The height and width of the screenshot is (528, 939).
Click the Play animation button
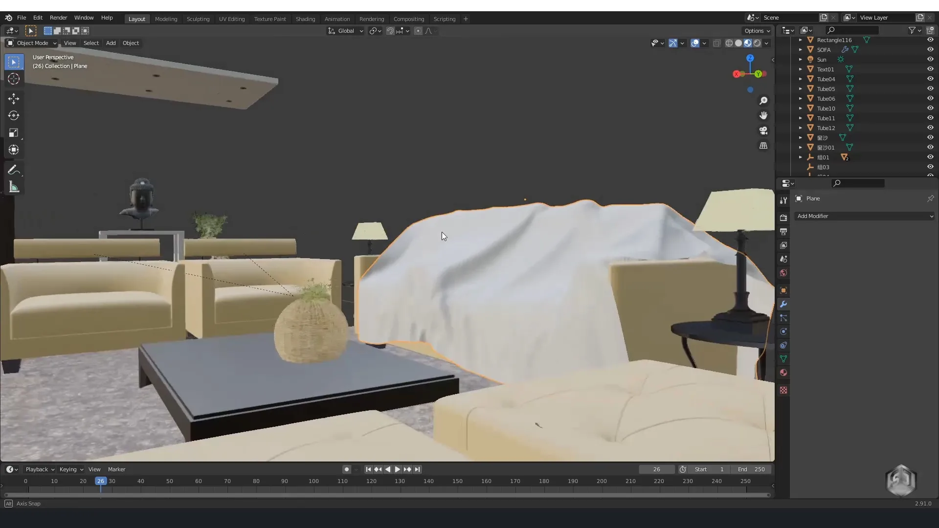397,469
